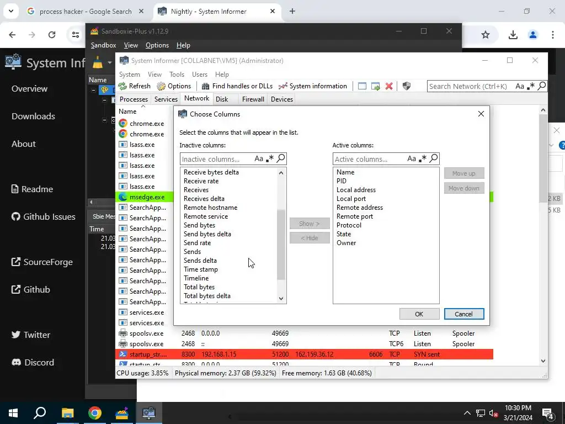Open Chrome profile avatar icon
This screenshot has width=565, height=424.
pyautogui.click(x=532, y=35)
